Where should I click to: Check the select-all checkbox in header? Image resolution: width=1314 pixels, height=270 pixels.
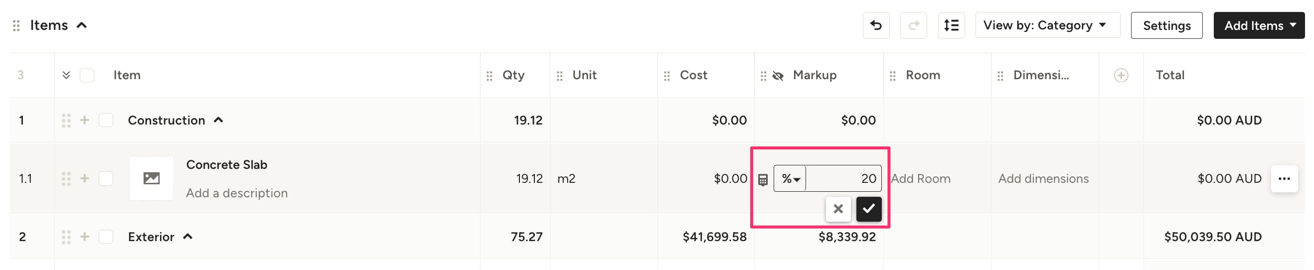[87, 75]
